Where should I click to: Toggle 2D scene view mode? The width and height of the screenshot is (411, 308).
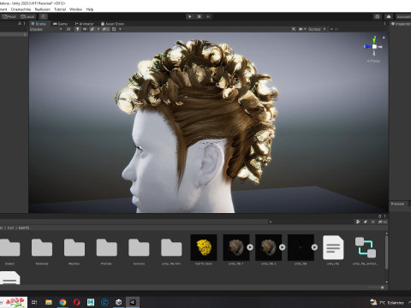68,29
